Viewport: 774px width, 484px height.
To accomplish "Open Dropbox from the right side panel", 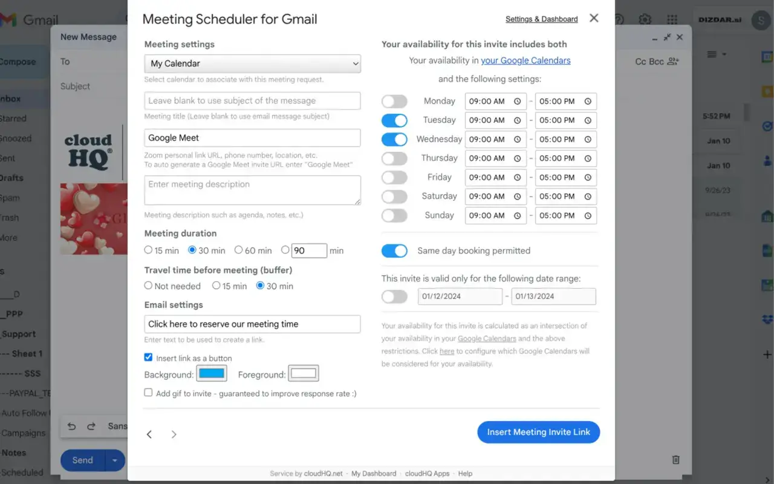I will (x=767, y=318).
